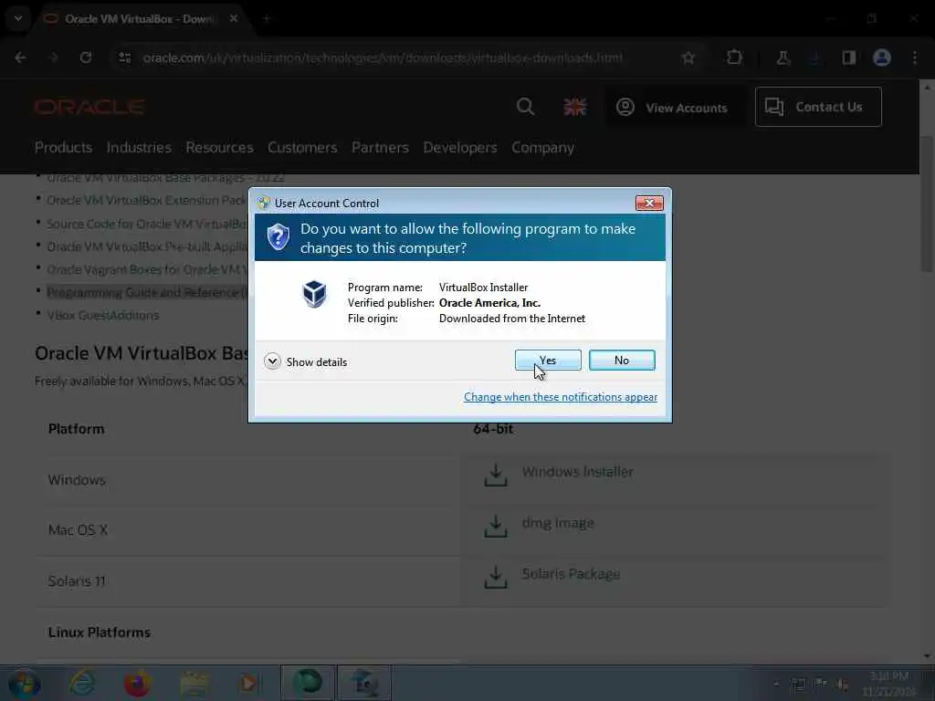
Task: Show hidden system tray icons
Action: 776,684
